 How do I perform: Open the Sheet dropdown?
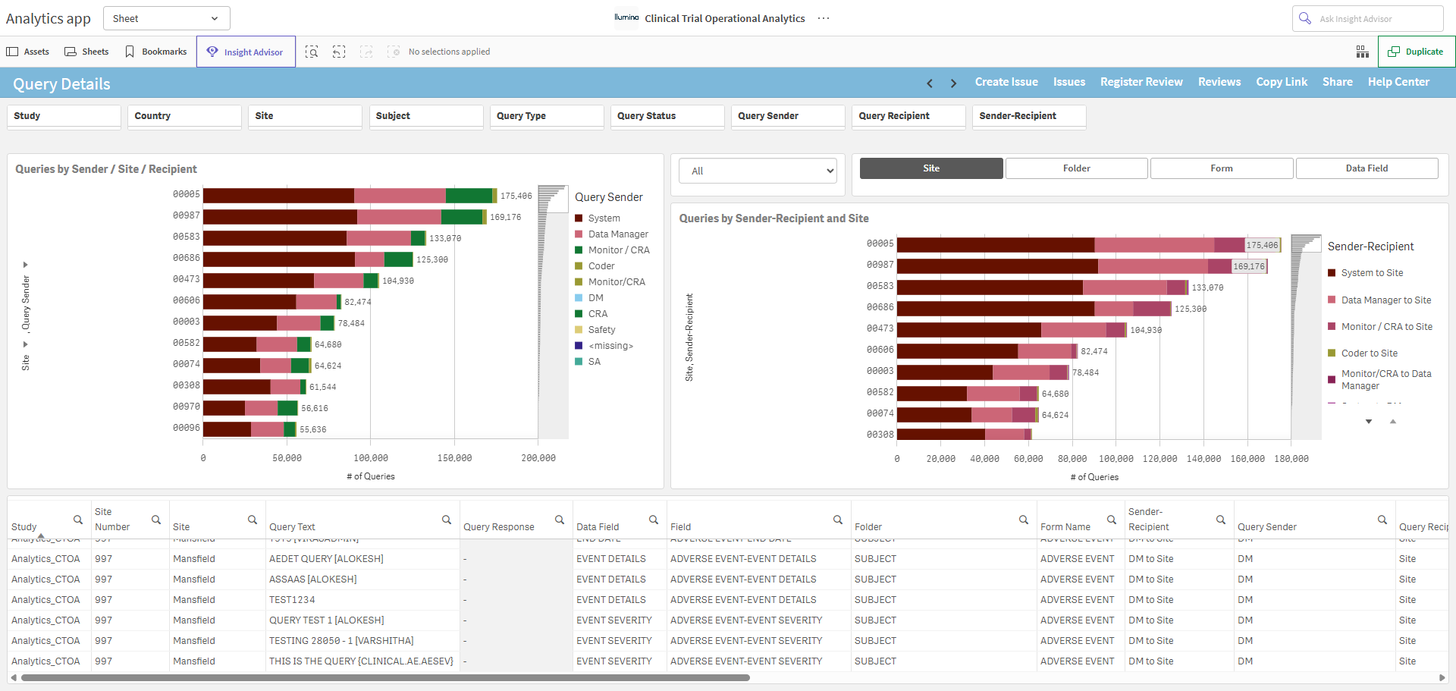[x=166, y=18]
